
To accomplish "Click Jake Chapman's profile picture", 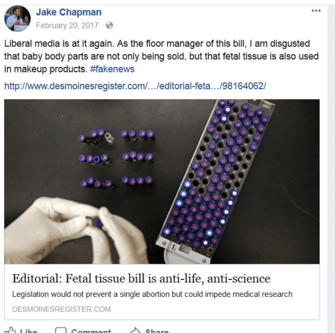I will click(18, 19).
